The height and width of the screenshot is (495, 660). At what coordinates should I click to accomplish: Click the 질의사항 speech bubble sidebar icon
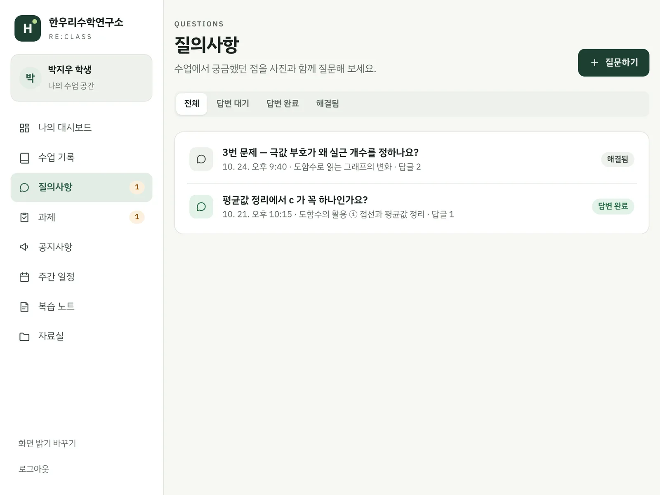24,188
